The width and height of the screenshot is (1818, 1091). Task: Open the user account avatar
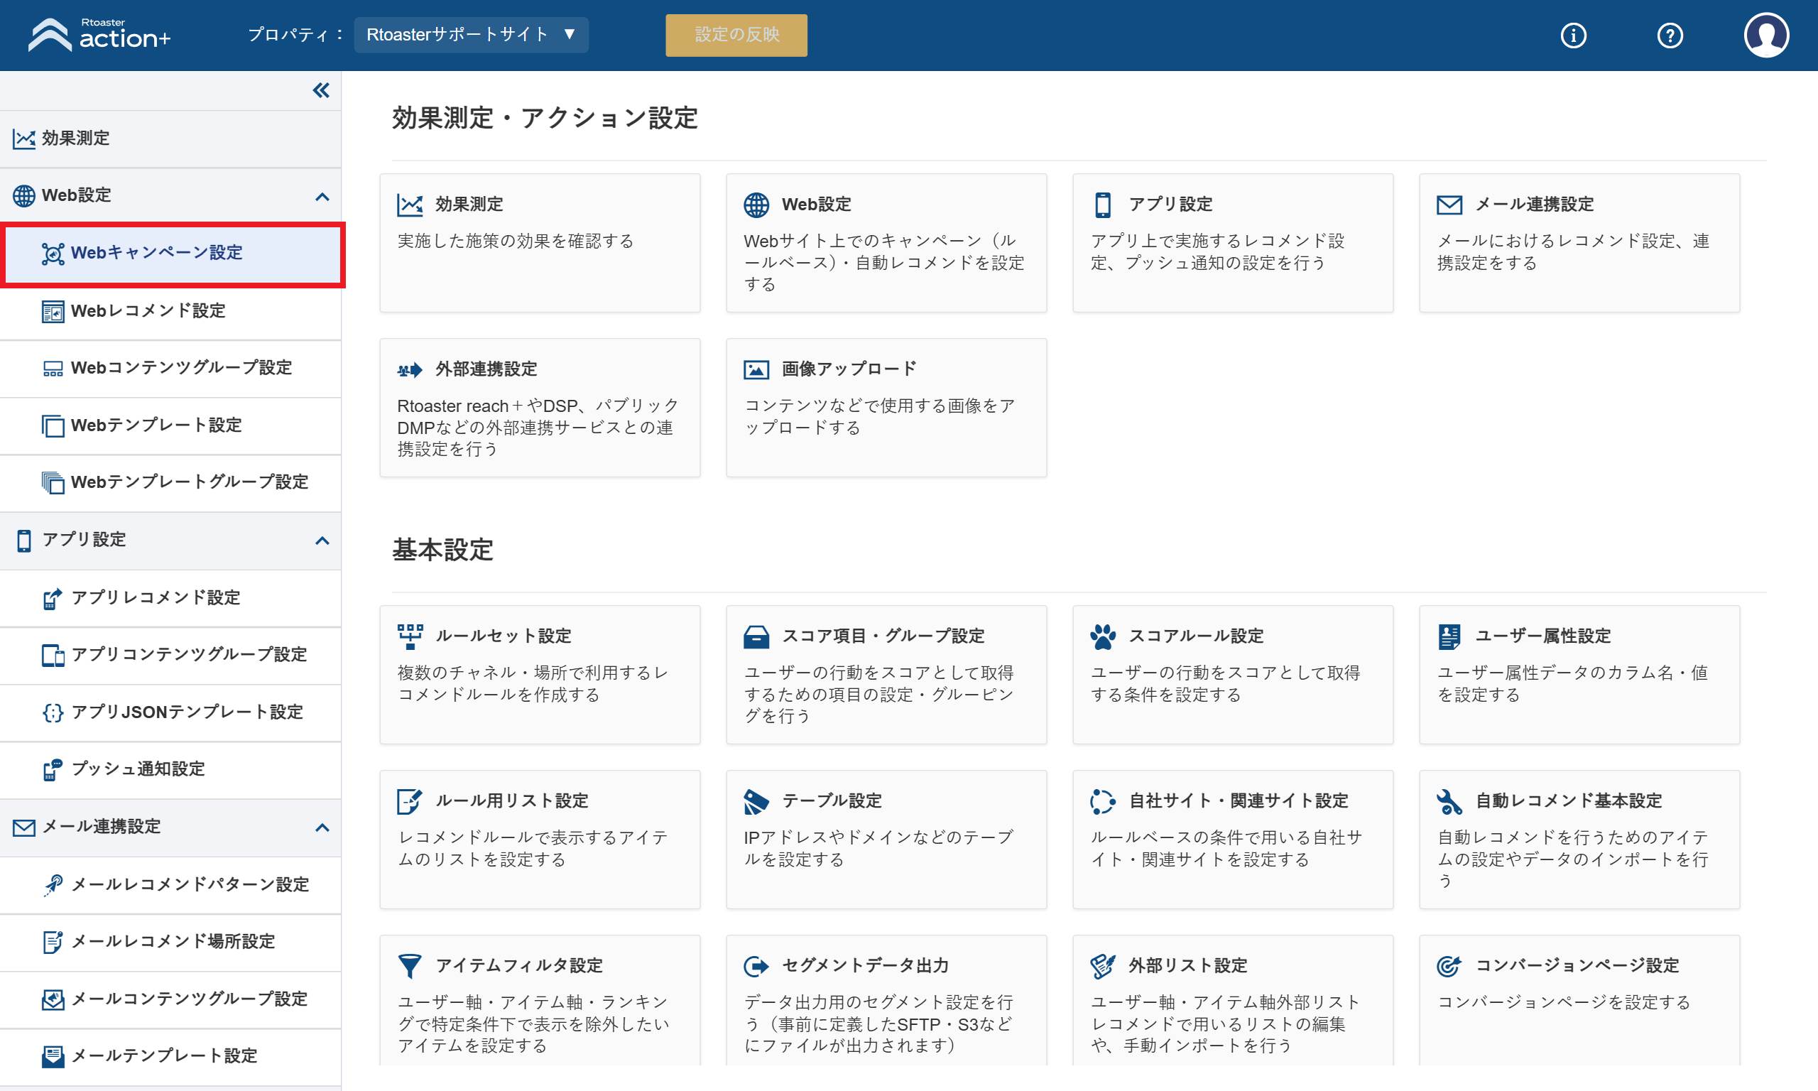pos(1766,35)
